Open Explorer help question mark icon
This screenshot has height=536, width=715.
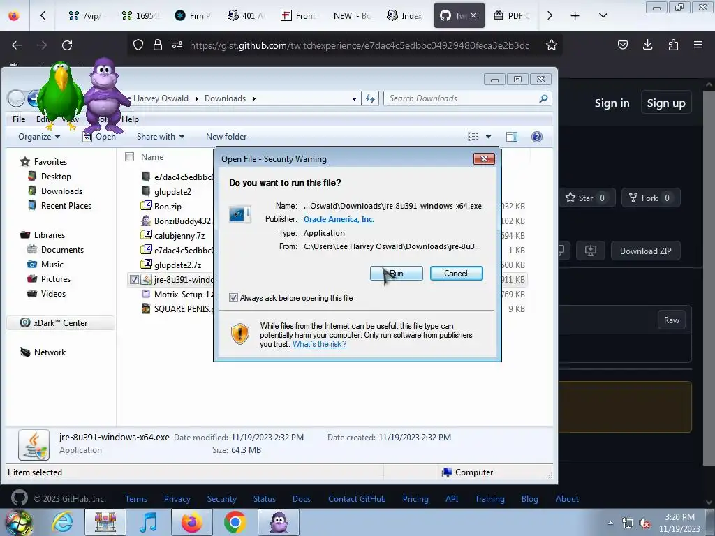coord(537,137)
